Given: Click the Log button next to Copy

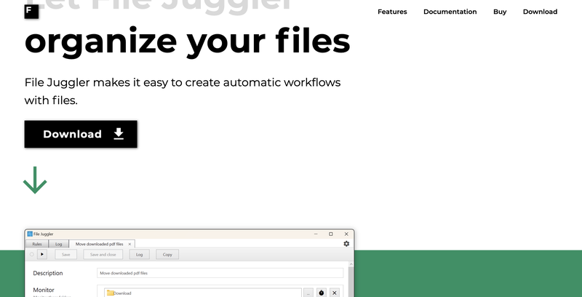Looking at the screenshot, I should (x=139, y=254).
